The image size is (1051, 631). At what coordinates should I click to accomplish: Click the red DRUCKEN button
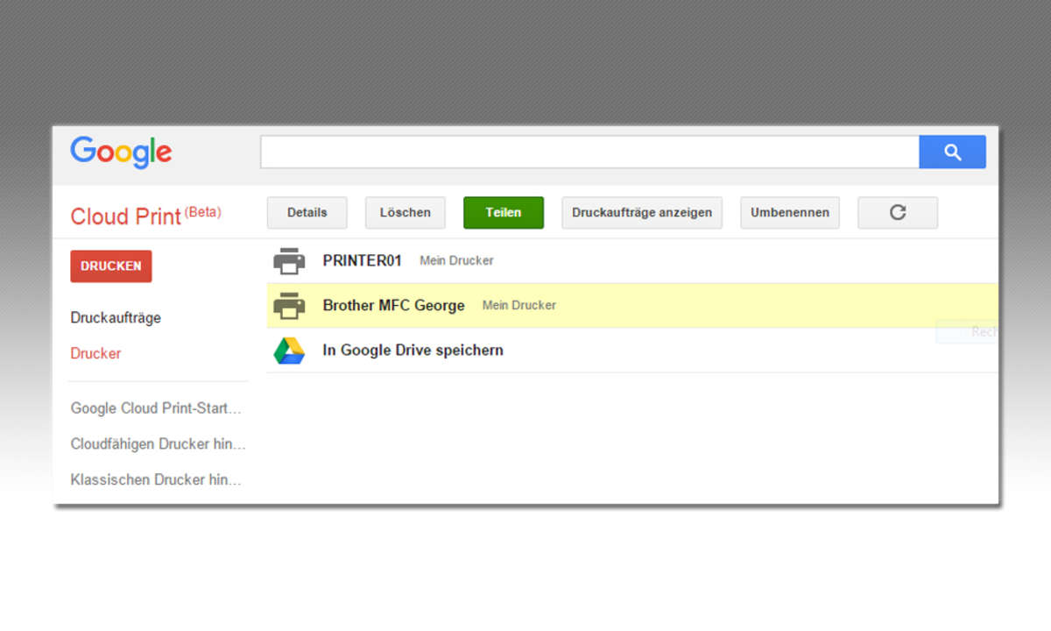[111, 266]
